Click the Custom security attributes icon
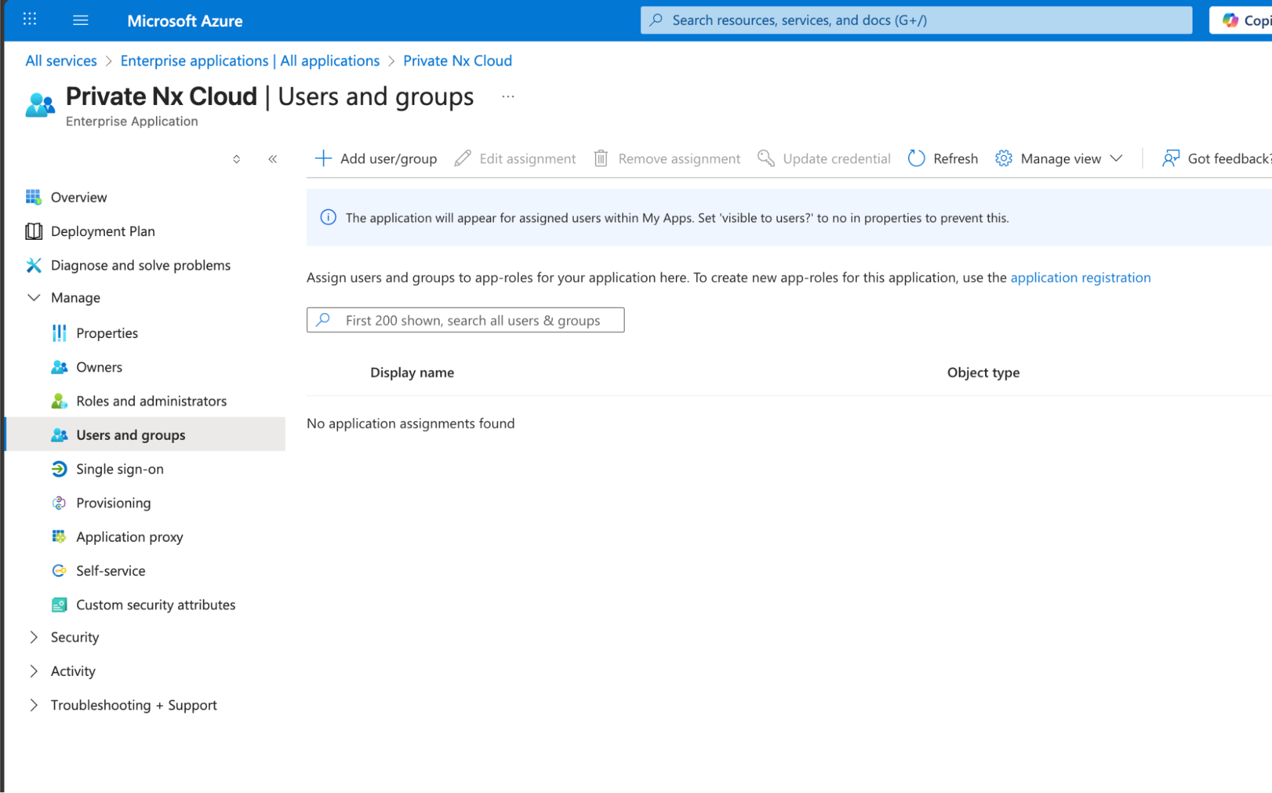This screenshot has width=1272, height=793. pos(59,605)
